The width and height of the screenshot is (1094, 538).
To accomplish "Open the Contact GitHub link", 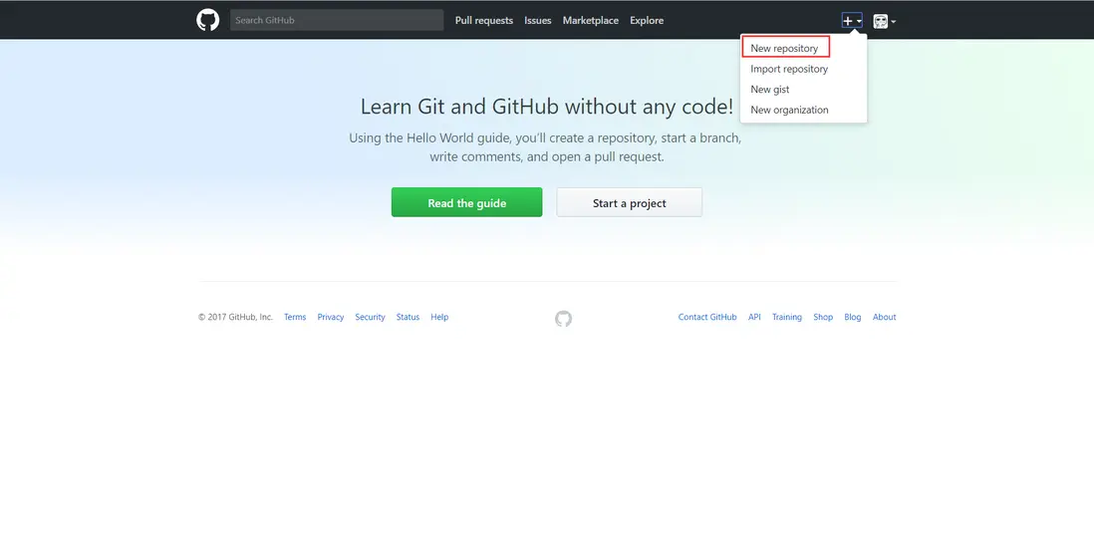I will [707, 317].
